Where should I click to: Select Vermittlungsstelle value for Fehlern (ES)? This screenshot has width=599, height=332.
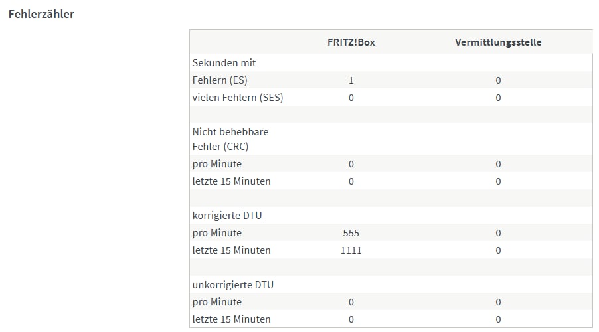[498, 80]
